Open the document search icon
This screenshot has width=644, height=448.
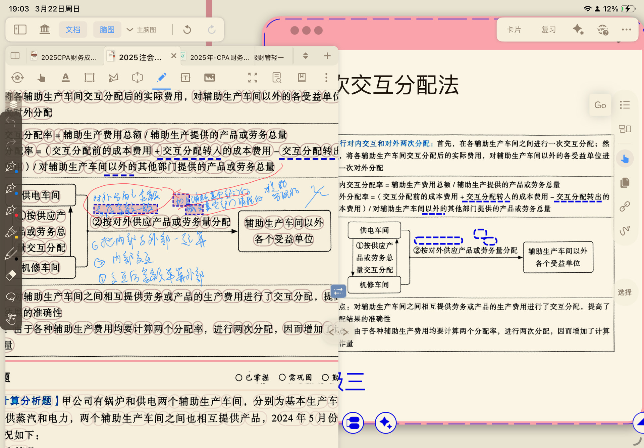[x=277, y=78]
